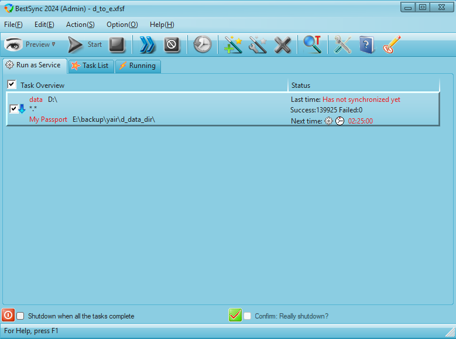This screenshot has width=456, height=339.
Task: Open the Help(H) menu
Action: coord(162,25)
